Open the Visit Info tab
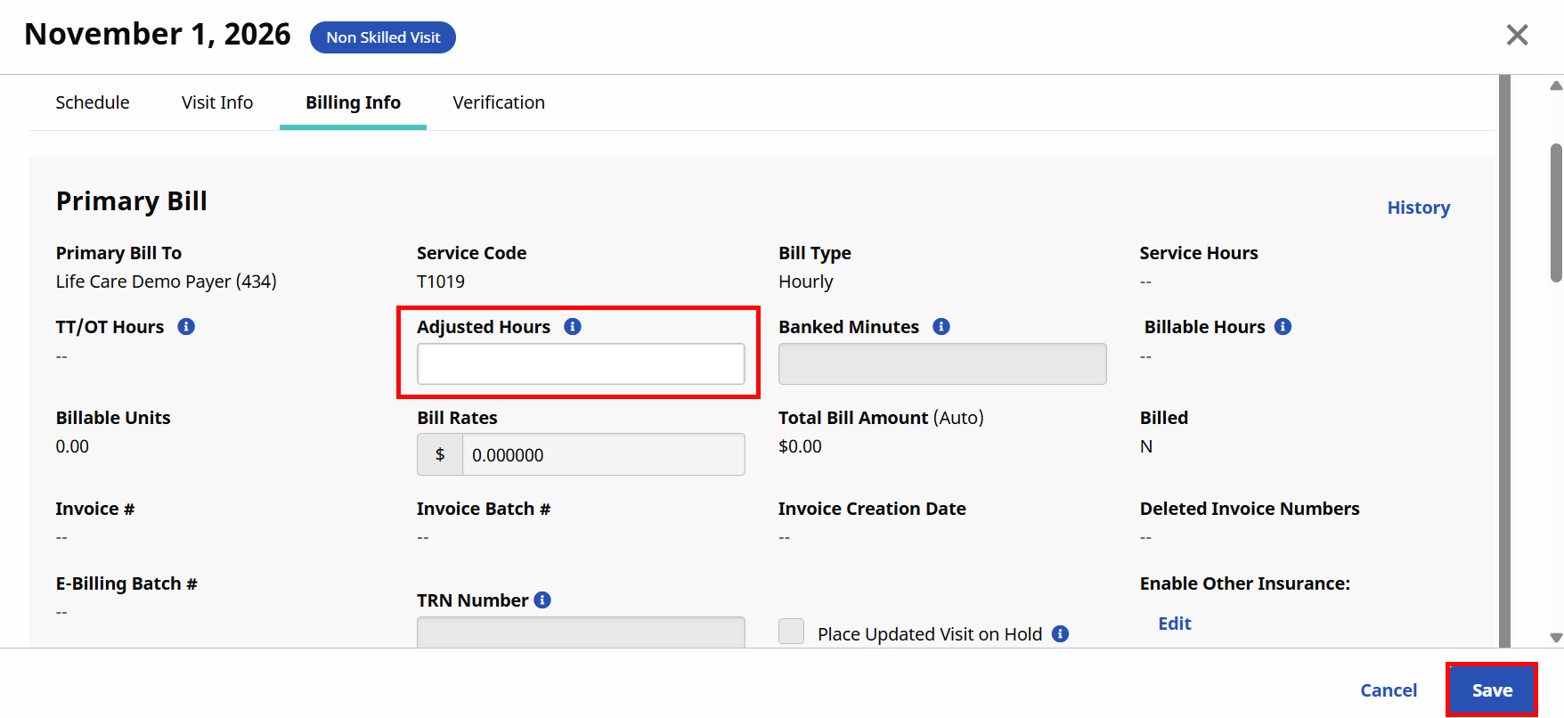The image size is (1564, 718). click(x=217, y=102)
